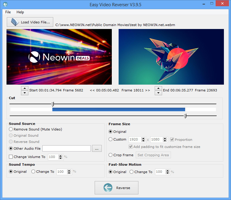Open the Help menu

20,12
